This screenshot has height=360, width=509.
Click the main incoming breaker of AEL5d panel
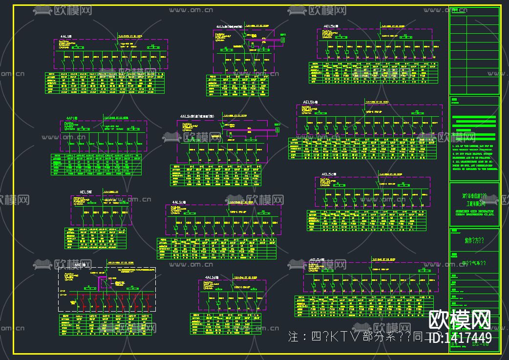pyautogui.click(x=370, y=269)
